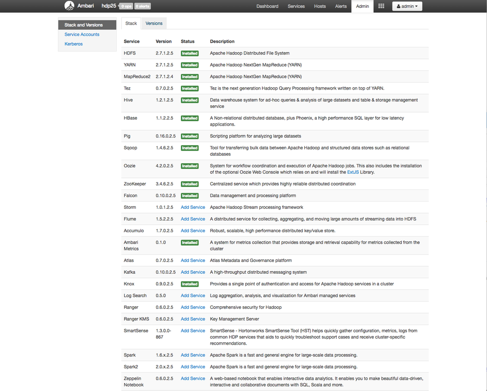Click the Sqoop version 1.4.6.2.5
Viewport: 487px width, 391px height.
[x=164, y=148]
